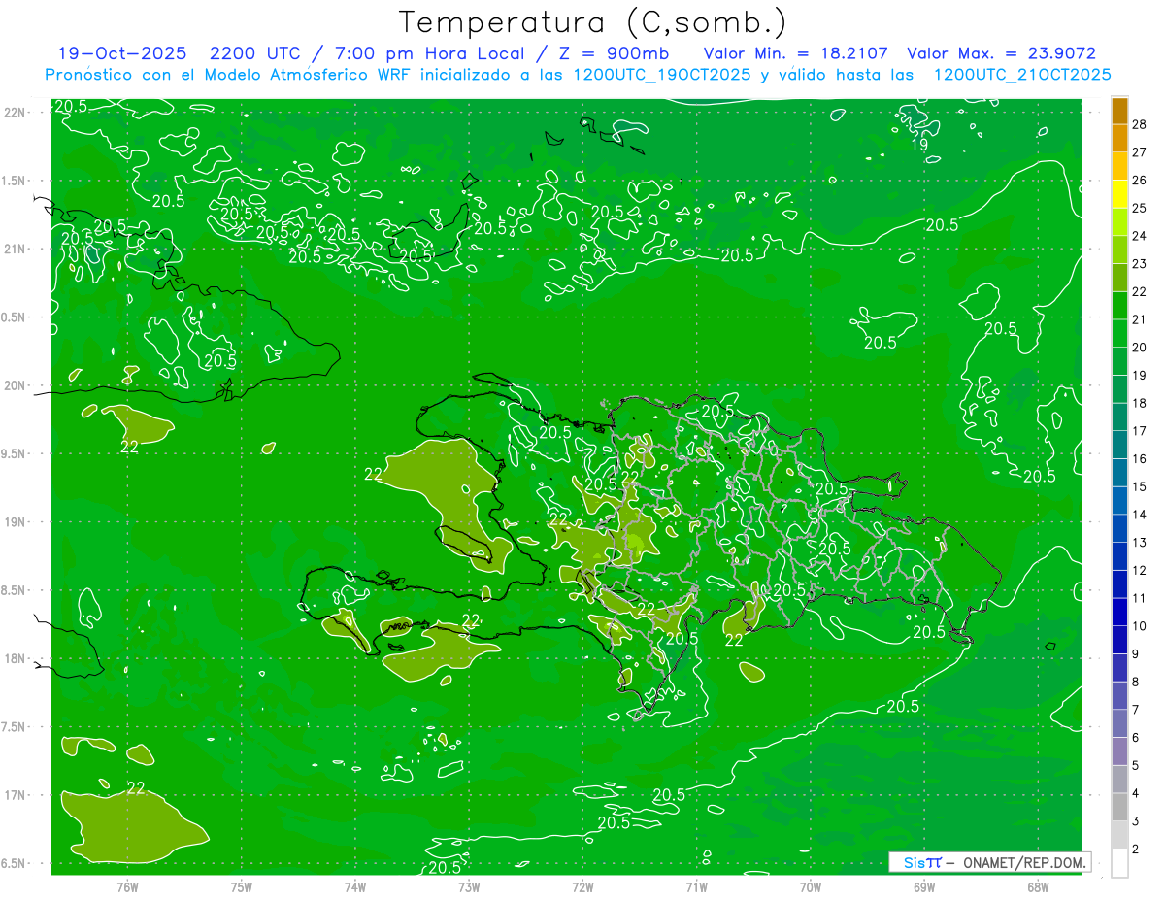Click the '25' colorbar label
The height and width of the screenshot is (900, 1165).
click(x=1140, y=208)
